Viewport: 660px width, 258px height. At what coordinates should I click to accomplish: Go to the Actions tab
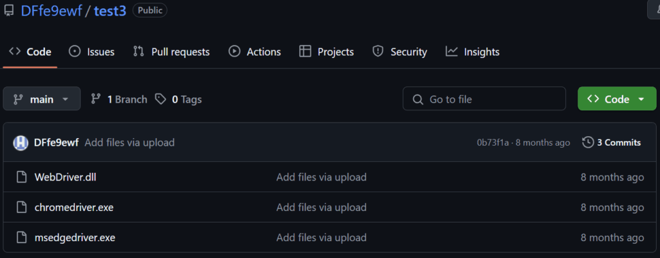(255, 52)
